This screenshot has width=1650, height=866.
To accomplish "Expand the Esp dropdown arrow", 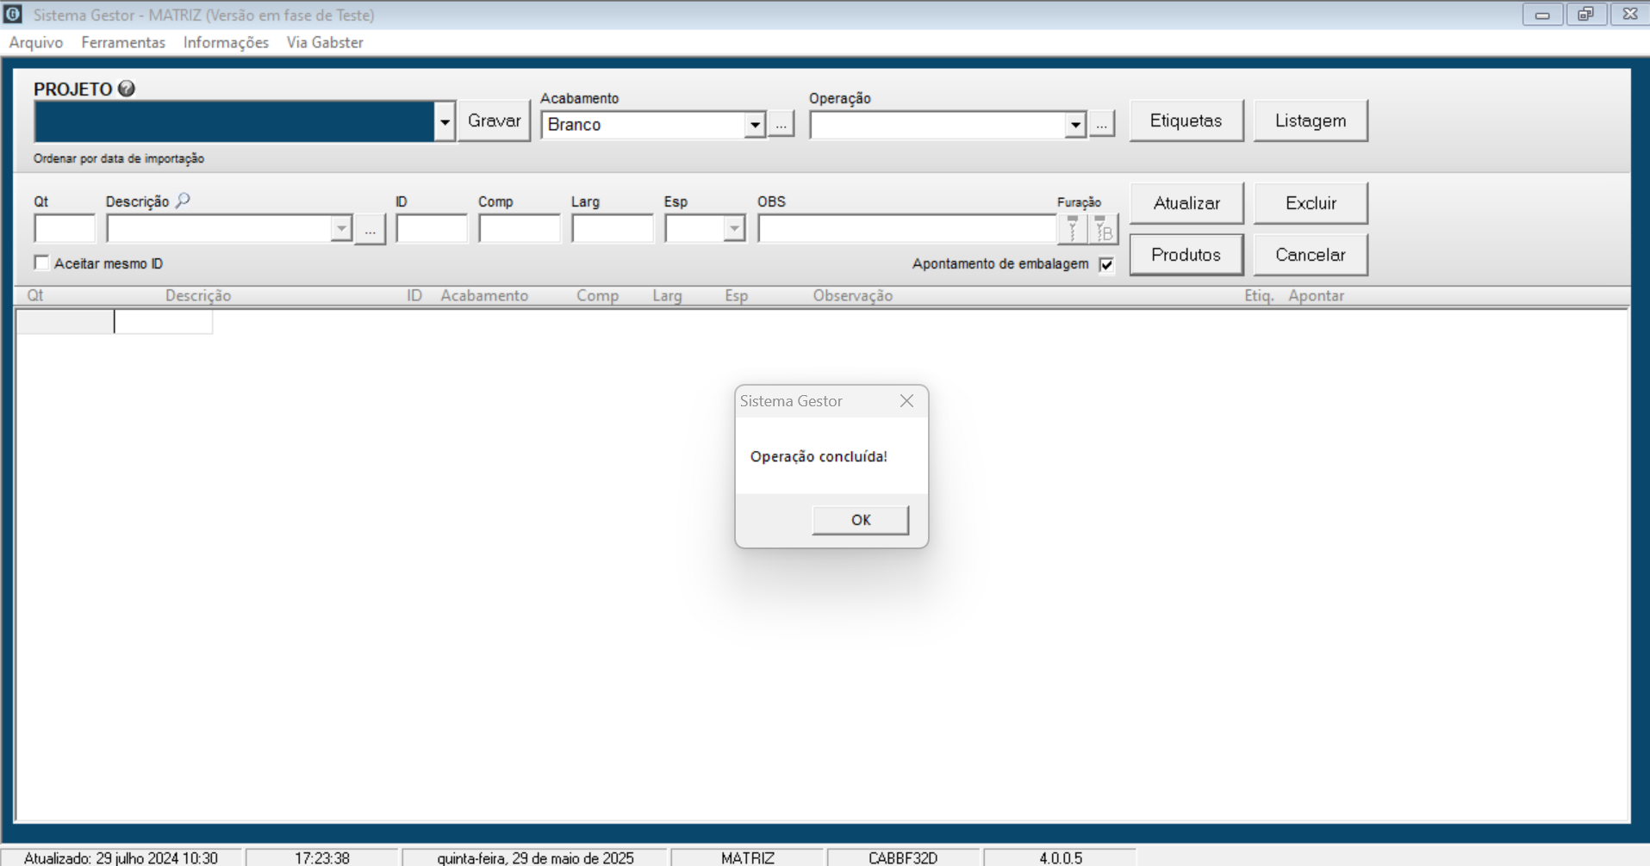I will [x=734, y=229].
